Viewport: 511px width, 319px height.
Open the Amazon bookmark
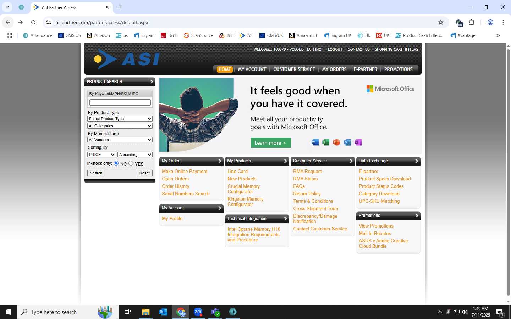98,35
